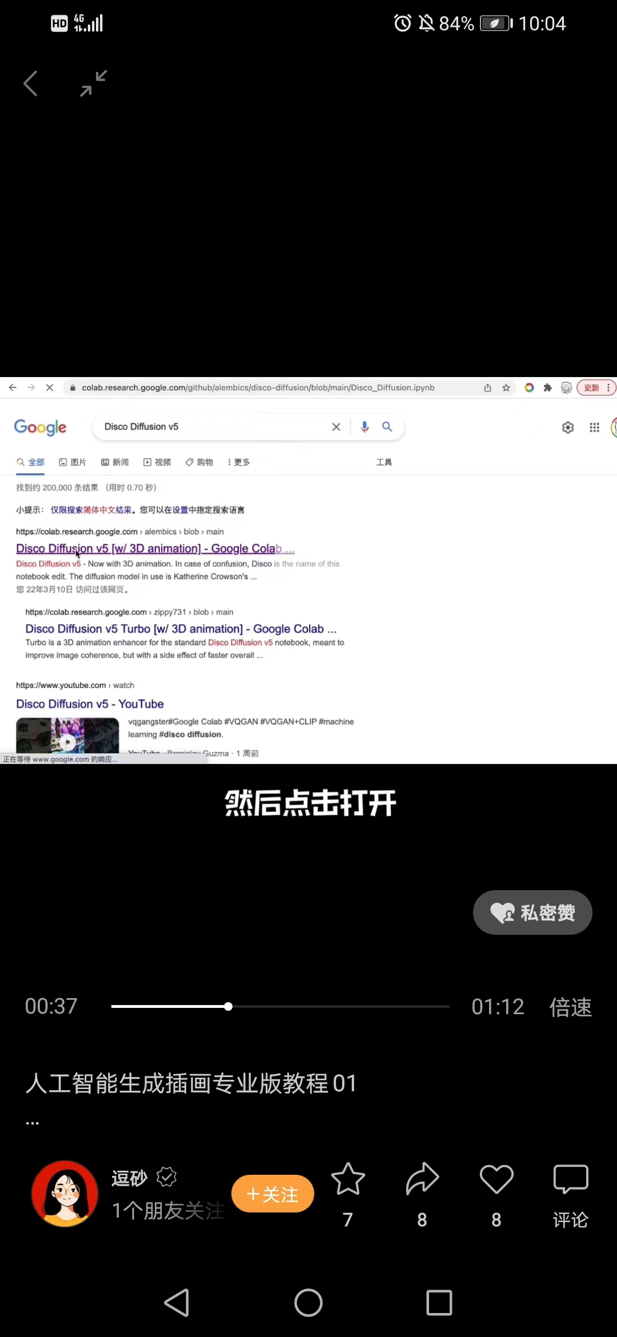617x1337 pixels.
Task: Tap the Android recent apps square button
Action: [439, 1303]
